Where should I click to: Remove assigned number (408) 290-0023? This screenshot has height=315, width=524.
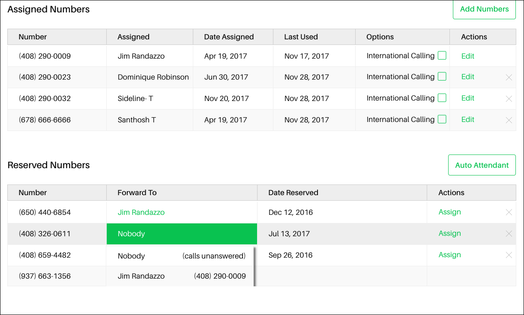point(509,77)
